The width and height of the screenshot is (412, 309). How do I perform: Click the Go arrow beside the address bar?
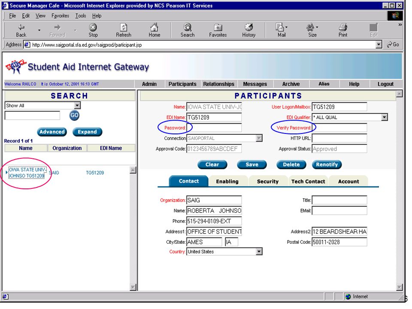point(393,45)
